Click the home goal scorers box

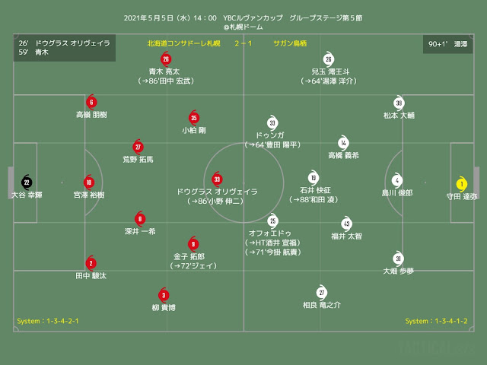coord(65,47)
